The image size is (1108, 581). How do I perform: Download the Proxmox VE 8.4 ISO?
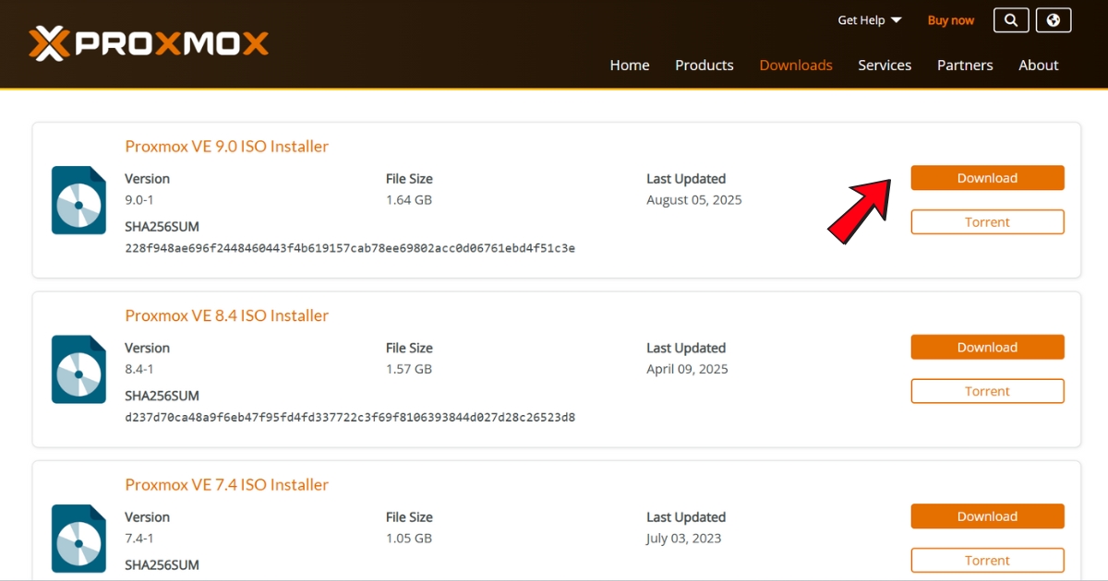[987, 347]
